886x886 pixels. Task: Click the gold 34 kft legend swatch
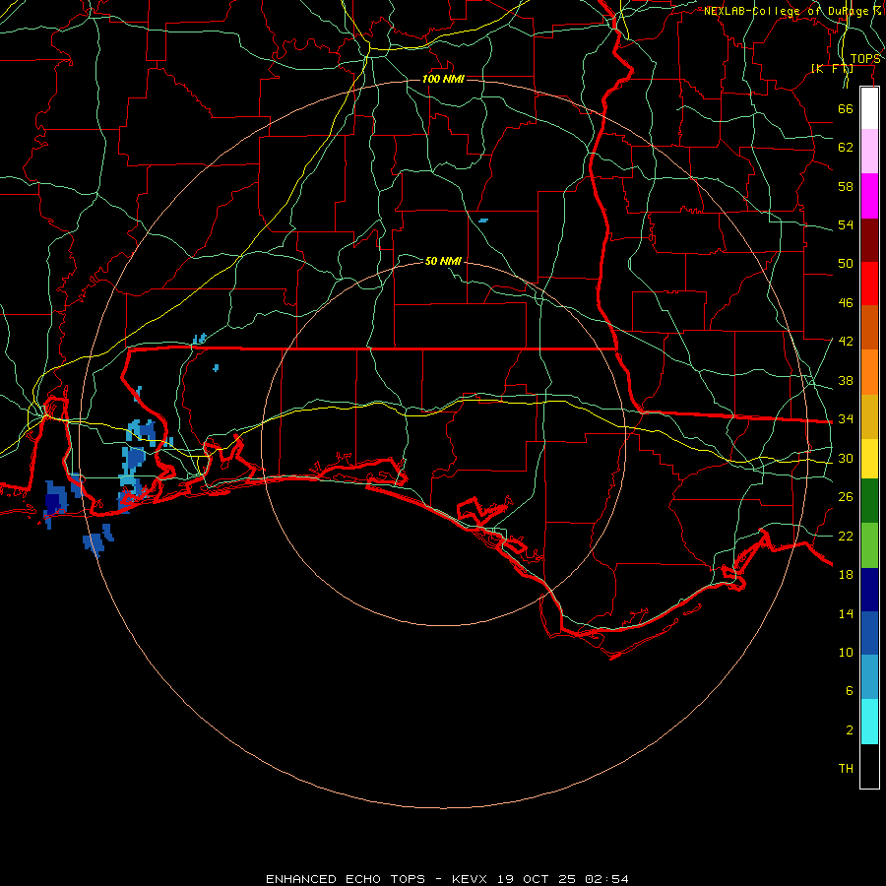(x=869, y=416)
